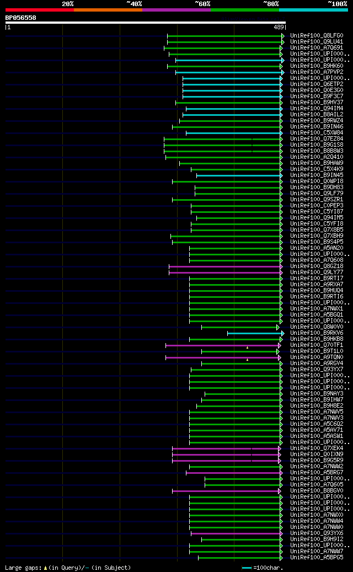Click the red 20% identity legend segment
This screenshot has width=353, height=572.
pyautogui.click(x=39, y=10)
